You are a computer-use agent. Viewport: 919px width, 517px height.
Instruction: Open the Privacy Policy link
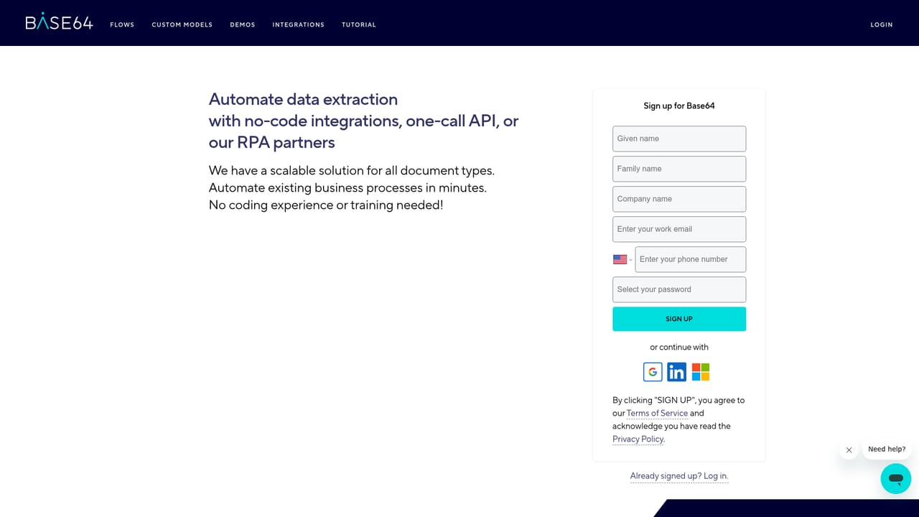(x=638, y=439)
